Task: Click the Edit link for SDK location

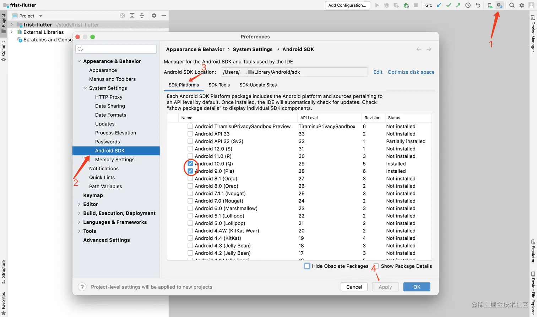Action: pos(378,72)
